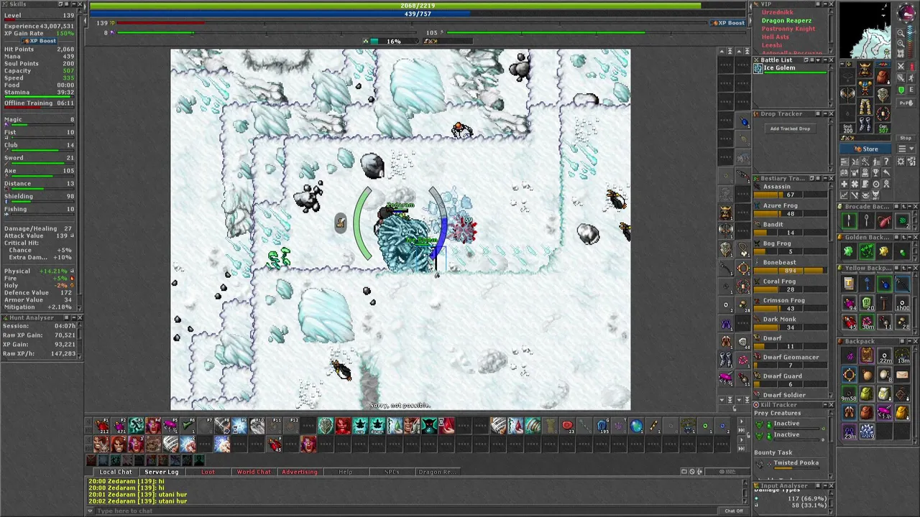Image resolution: width=920 pixels, height=517 pixels.
Task: Click the equipped backpack slot
Action: coord(883,77)
